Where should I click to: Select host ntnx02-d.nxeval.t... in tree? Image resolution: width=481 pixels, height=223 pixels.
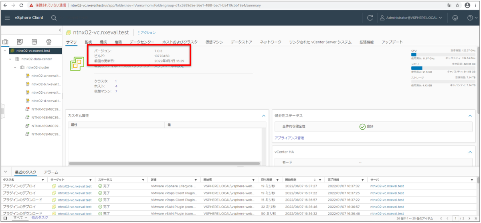pyautogui.click(x=46, y=101)
